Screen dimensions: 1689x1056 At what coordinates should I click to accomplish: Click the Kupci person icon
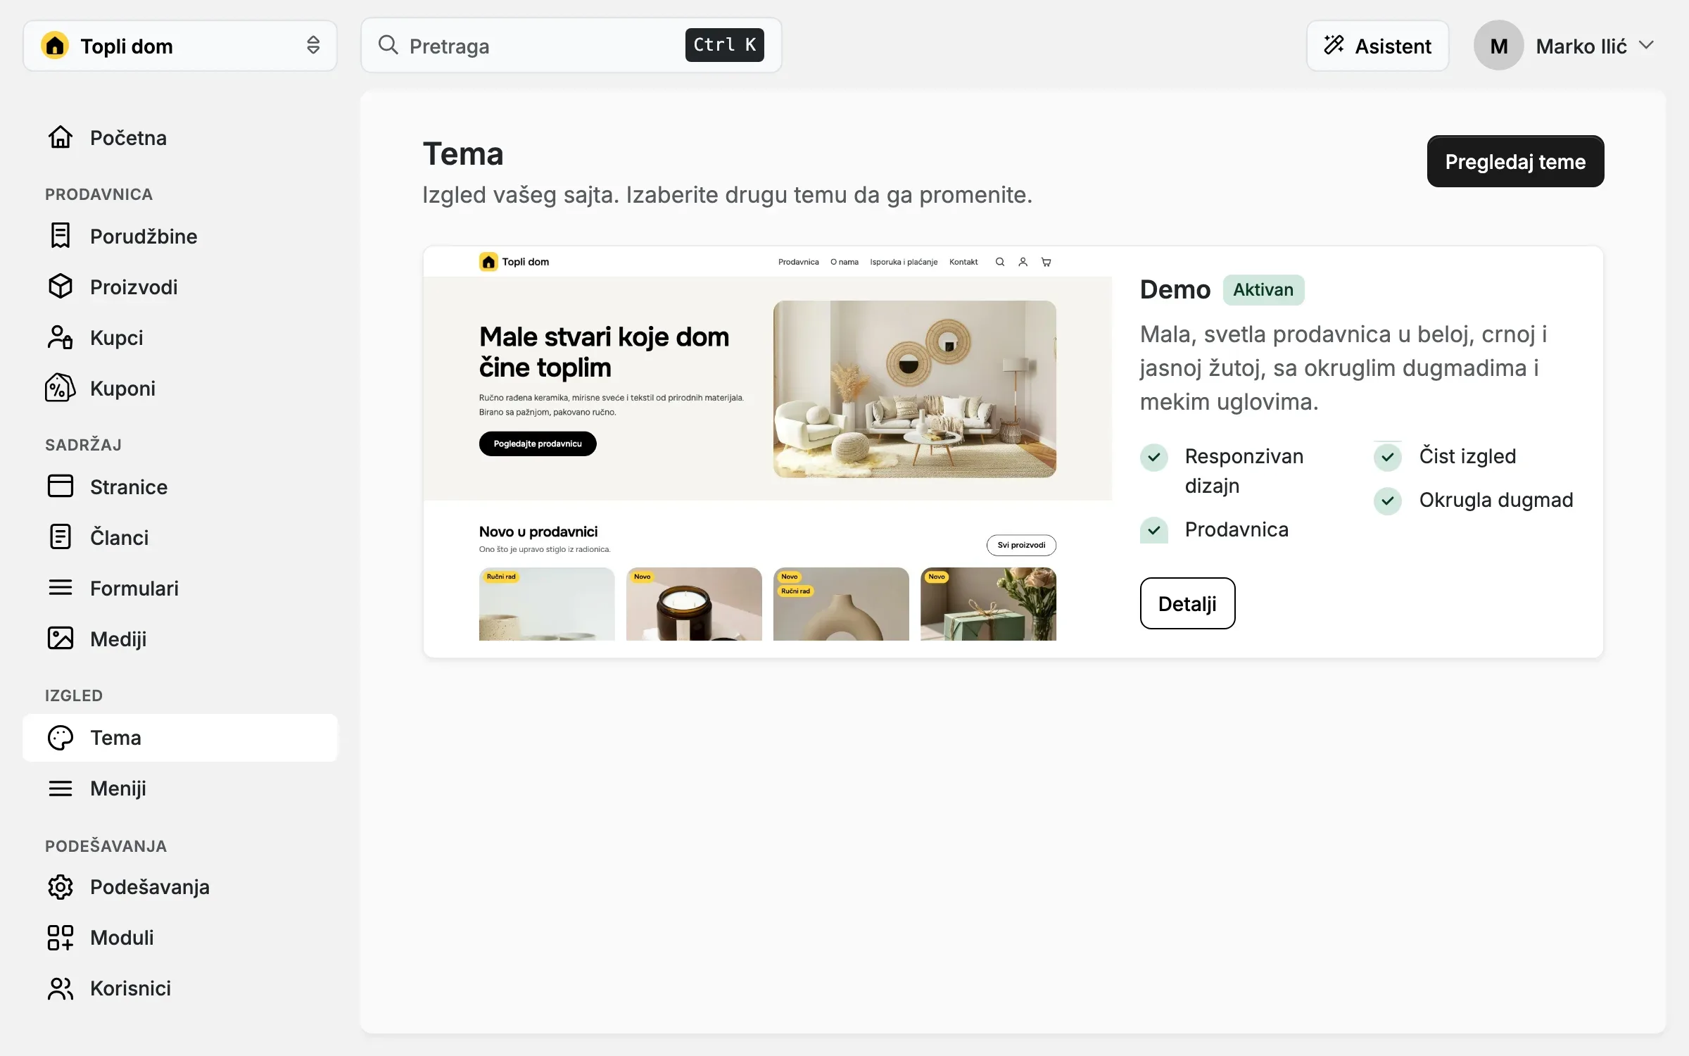tap(61, 337)
